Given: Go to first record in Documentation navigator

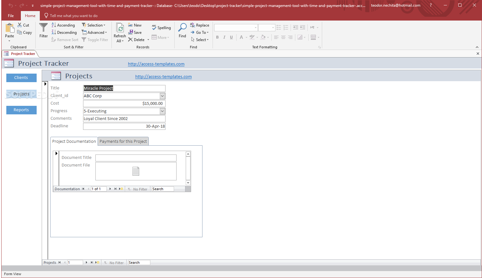Looking at the screenshot, I should point(83,189).
